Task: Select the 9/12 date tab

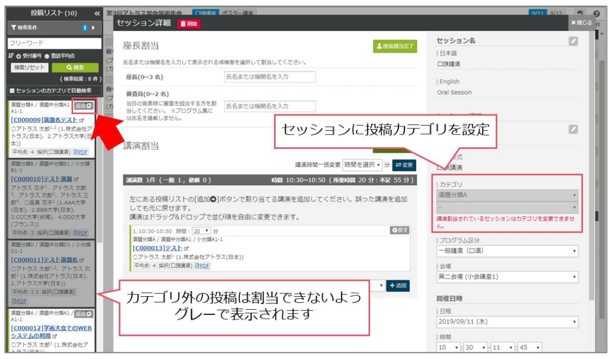Action: [x=556, y=12]
